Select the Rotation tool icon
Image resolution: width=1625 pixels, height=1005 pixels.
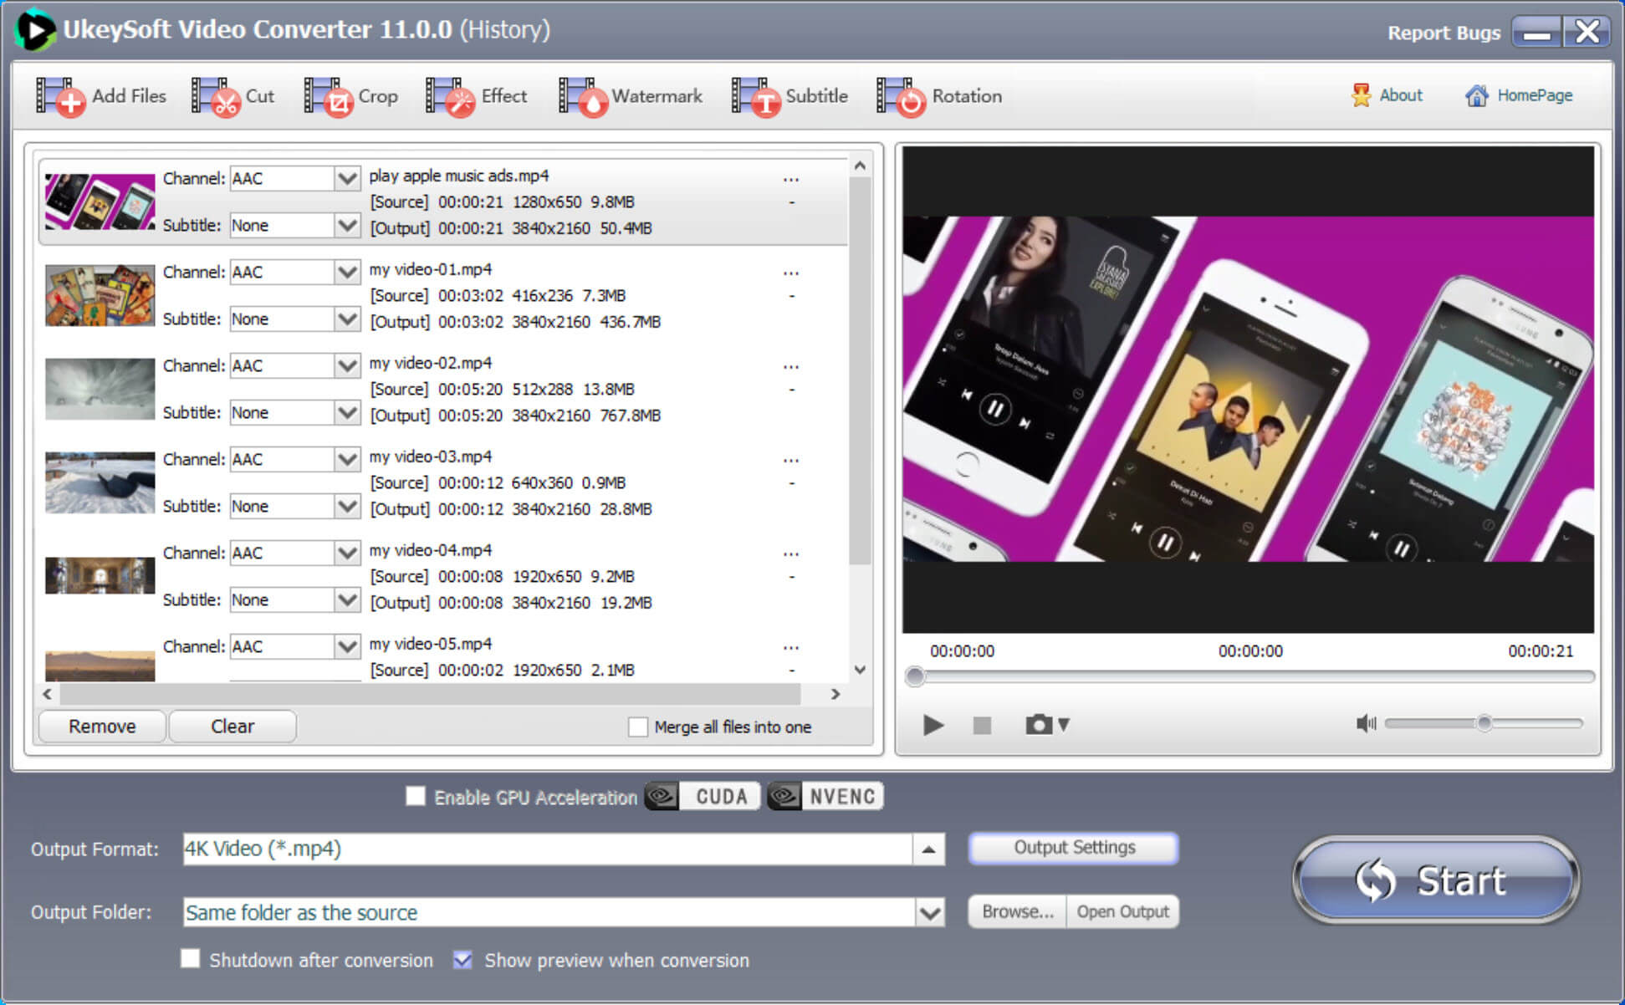(x=898, y=96)
